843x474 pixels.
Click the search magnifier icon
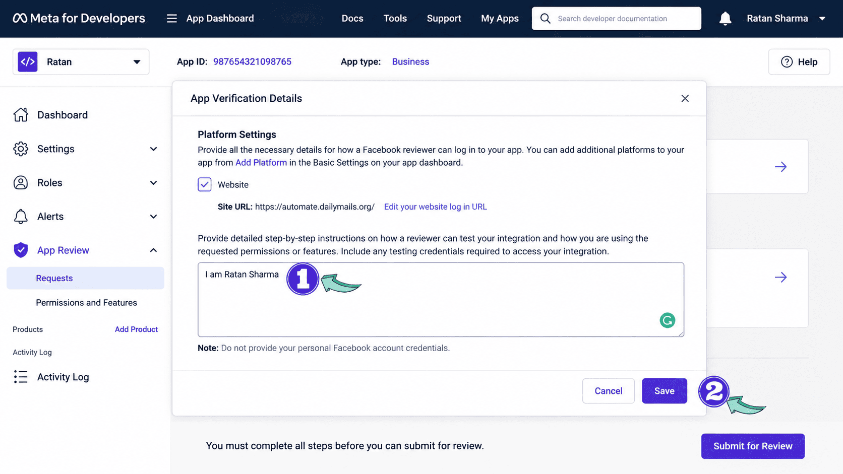tap(545, 19)
